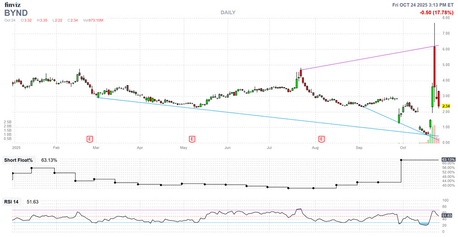Click the Mar label on the time axis
The width and height of the screenshot is (458, 237).
click(96, 148)
